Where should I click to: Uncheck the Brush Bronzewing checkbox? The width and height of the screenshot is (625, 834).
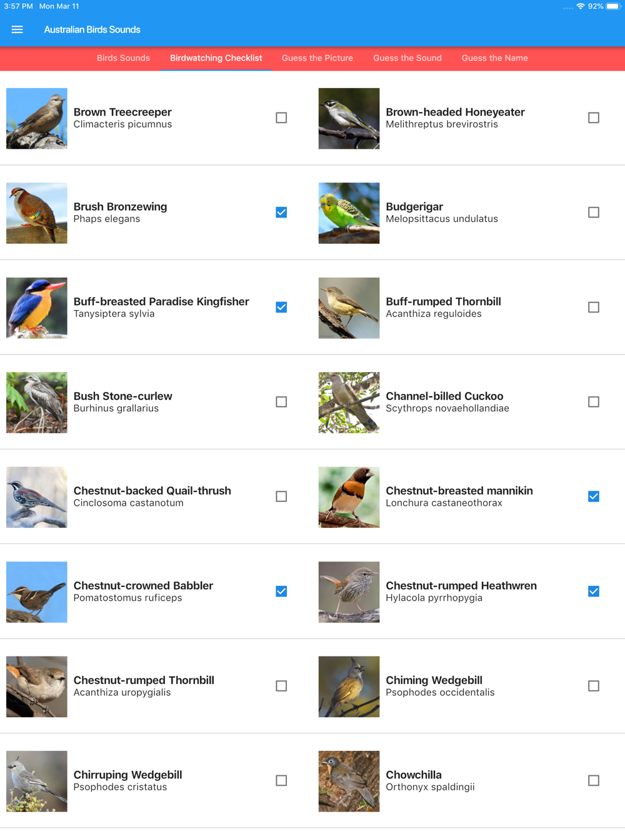click(281, 213)
